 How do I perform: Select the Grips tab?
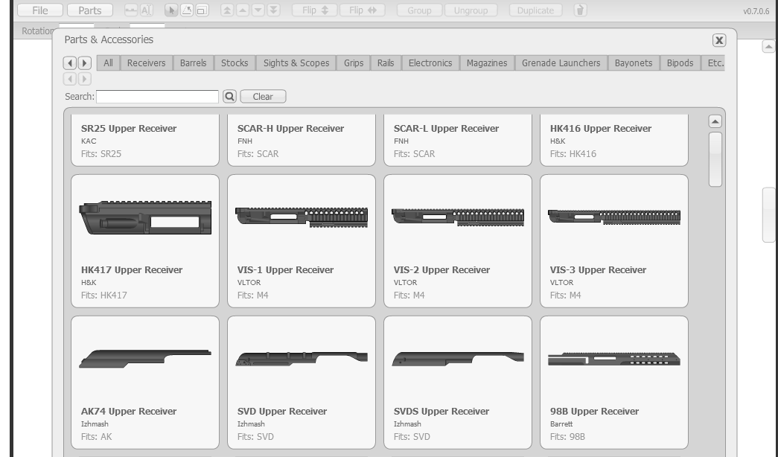click(354, 63)
